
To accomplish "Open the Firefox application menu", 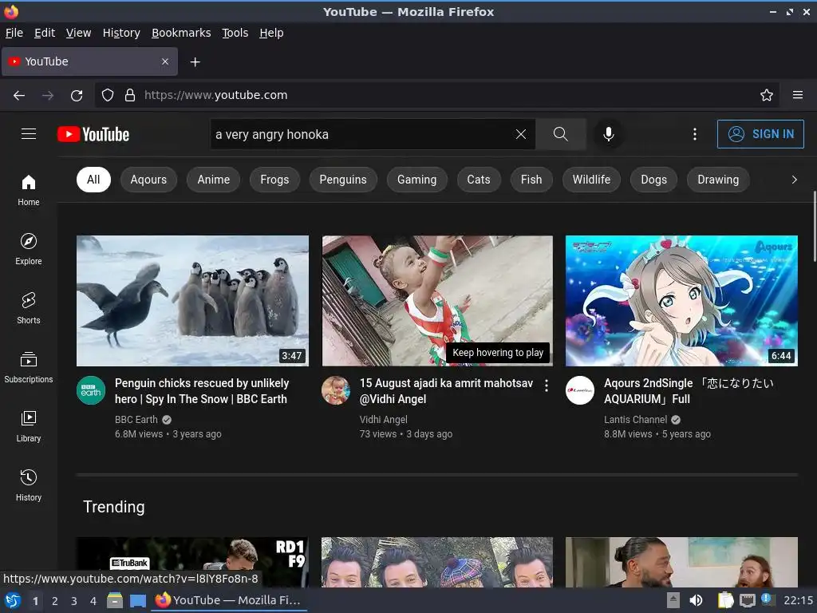I will tap(798, 96).
